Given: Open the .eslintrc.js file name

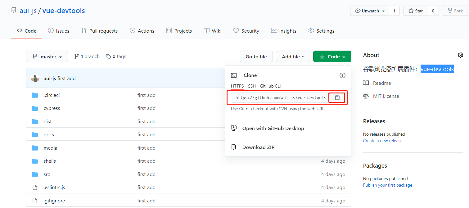Looking at the screenshot, I should [54, 188].
